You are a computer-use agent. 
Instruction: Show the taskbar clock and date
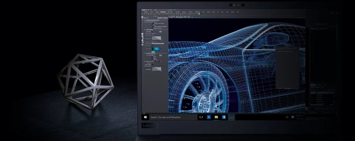pos(300,117)
